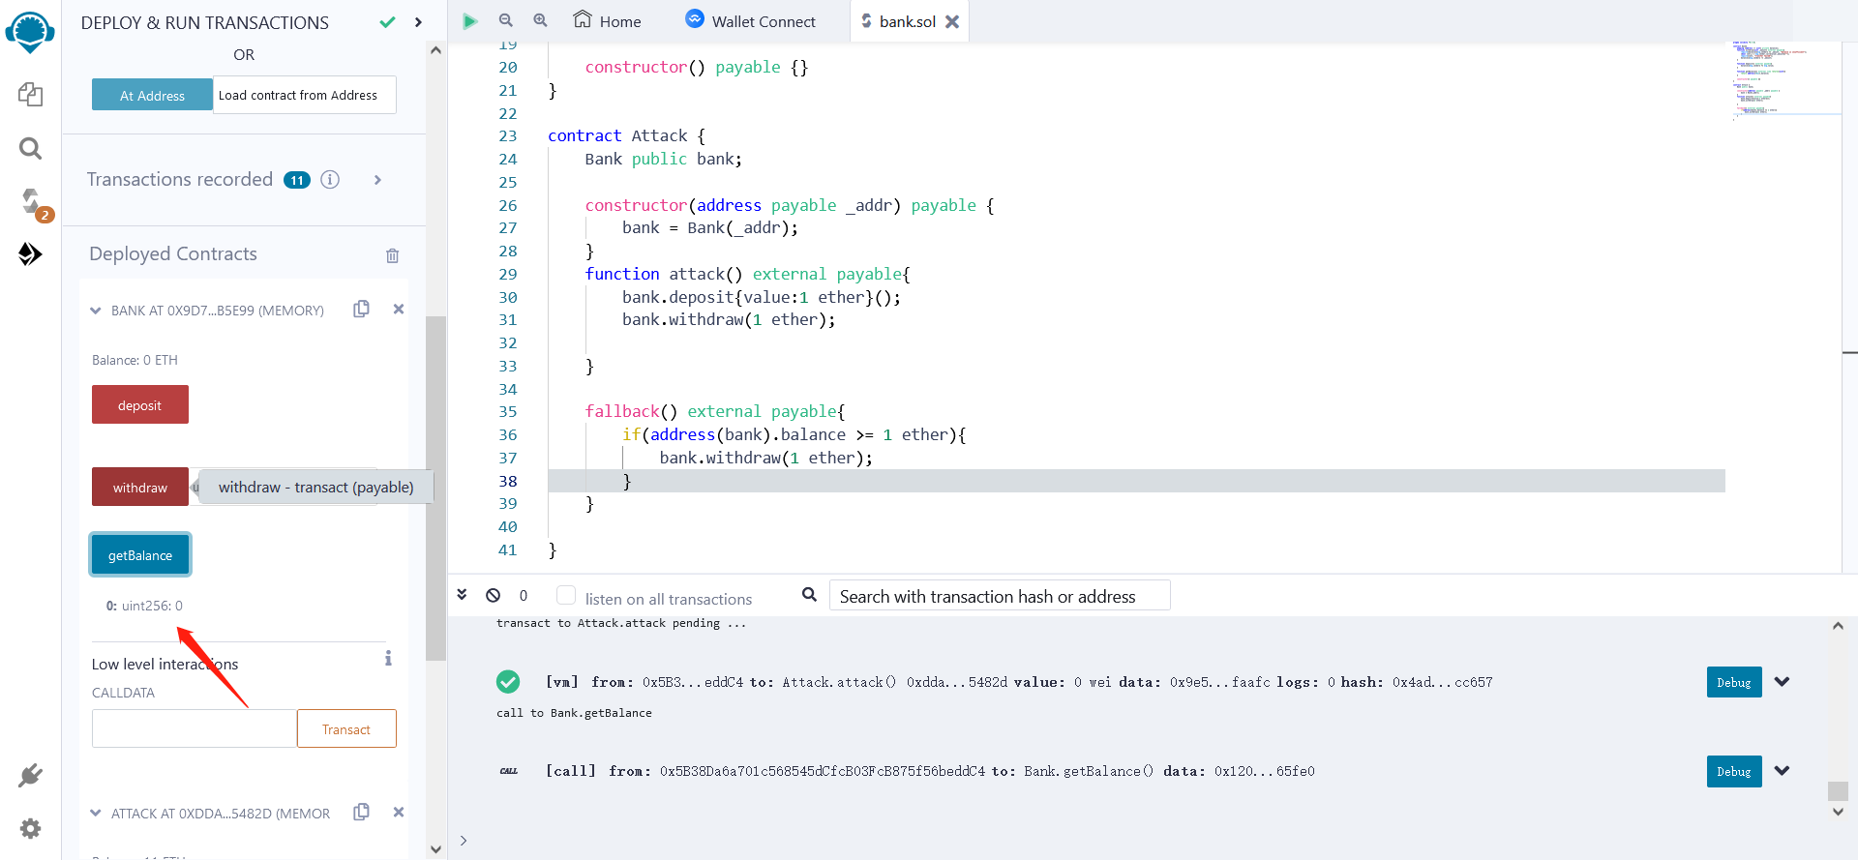
Task: Click the 'uint256: 0' getBalance result
Action: [152, 606]
